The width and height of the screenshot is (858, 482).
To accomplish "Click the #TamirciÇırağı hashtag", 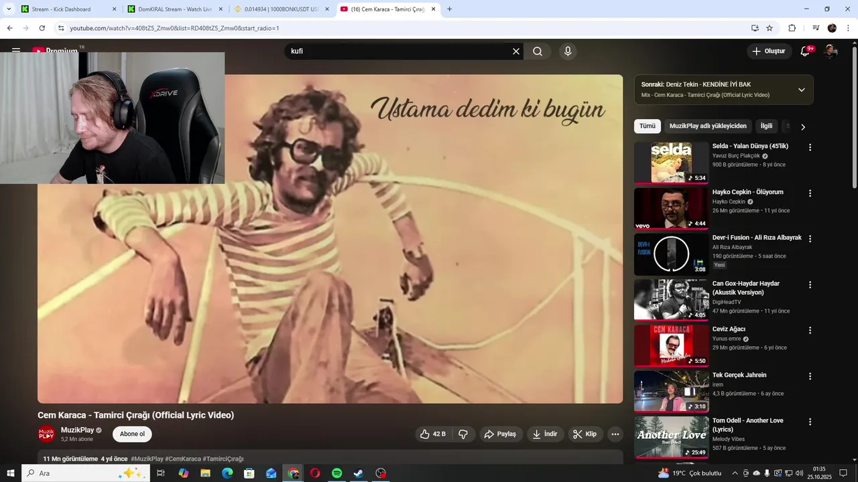I will (x=223, y=459).
